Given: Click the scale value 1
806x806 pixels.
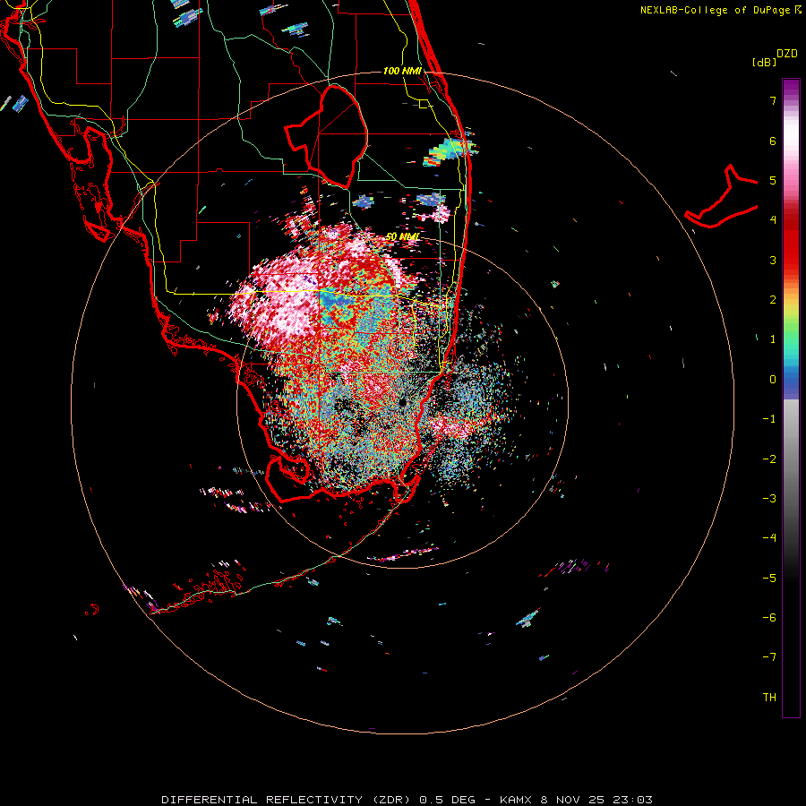Looking at the screenshot, I should 773,339.
